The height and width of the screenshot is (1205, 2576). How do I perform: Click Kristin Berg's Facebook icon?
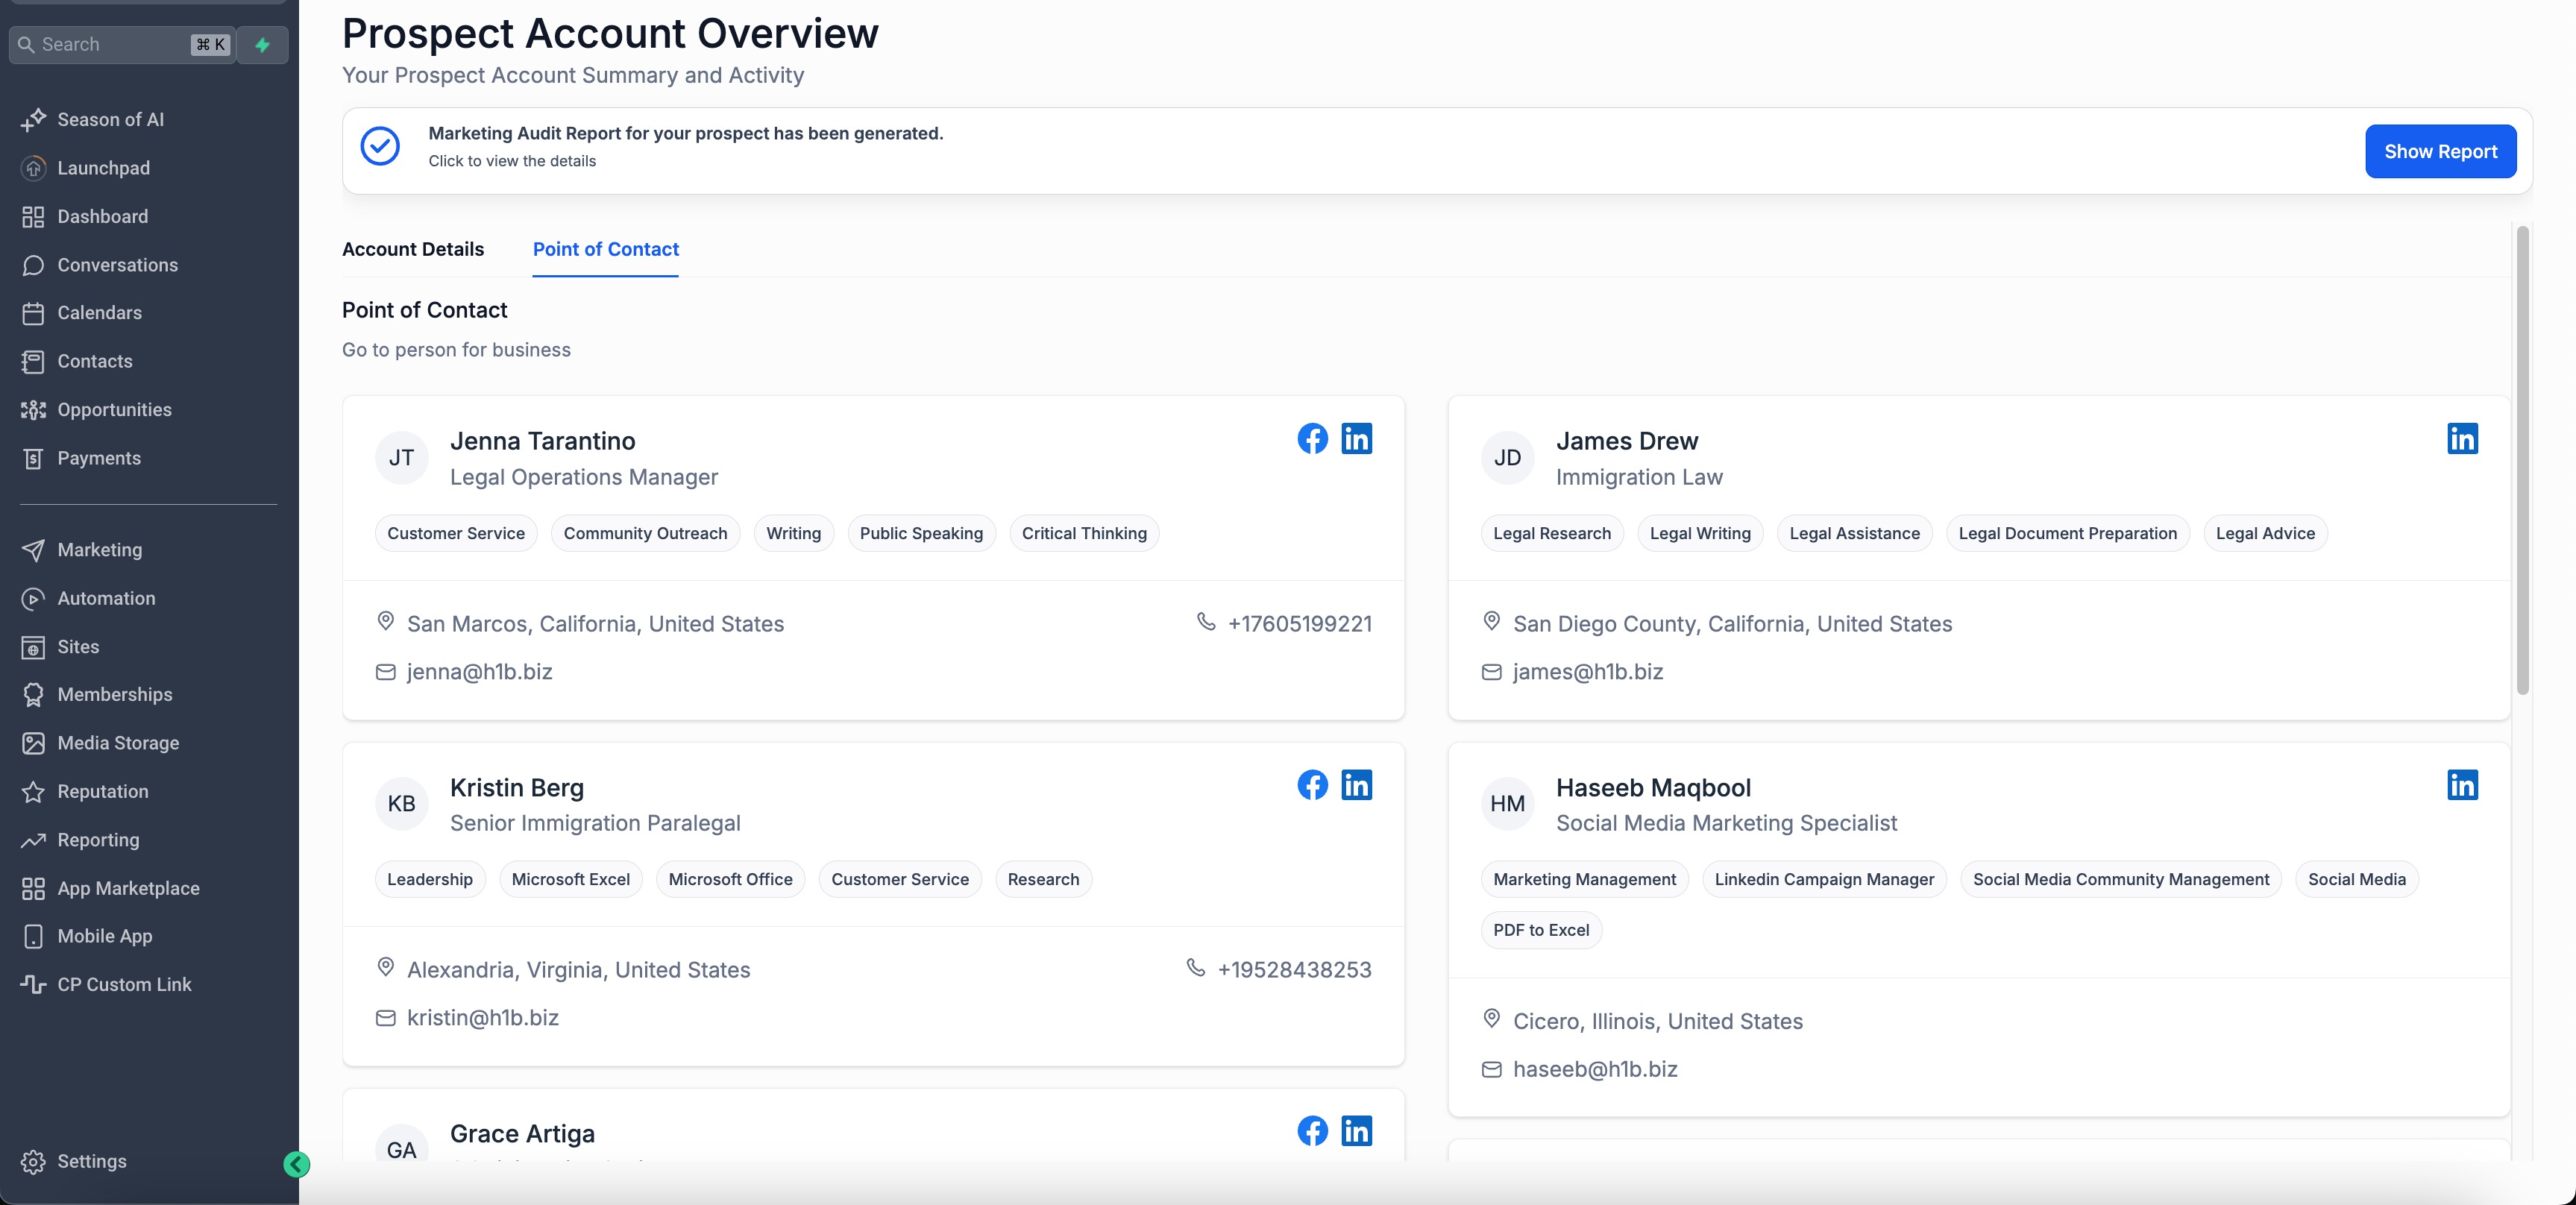pyautogui.click(x=1312, y=785)
